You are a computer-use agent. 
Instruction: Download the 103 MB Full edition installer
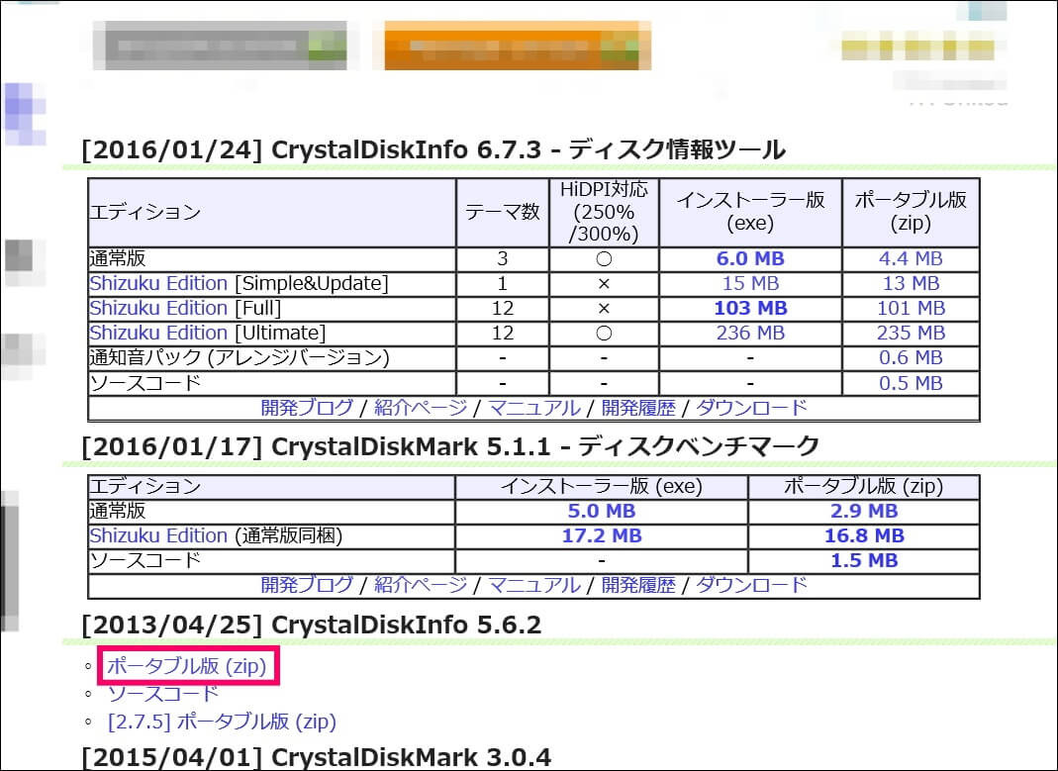tap(750, 308)
